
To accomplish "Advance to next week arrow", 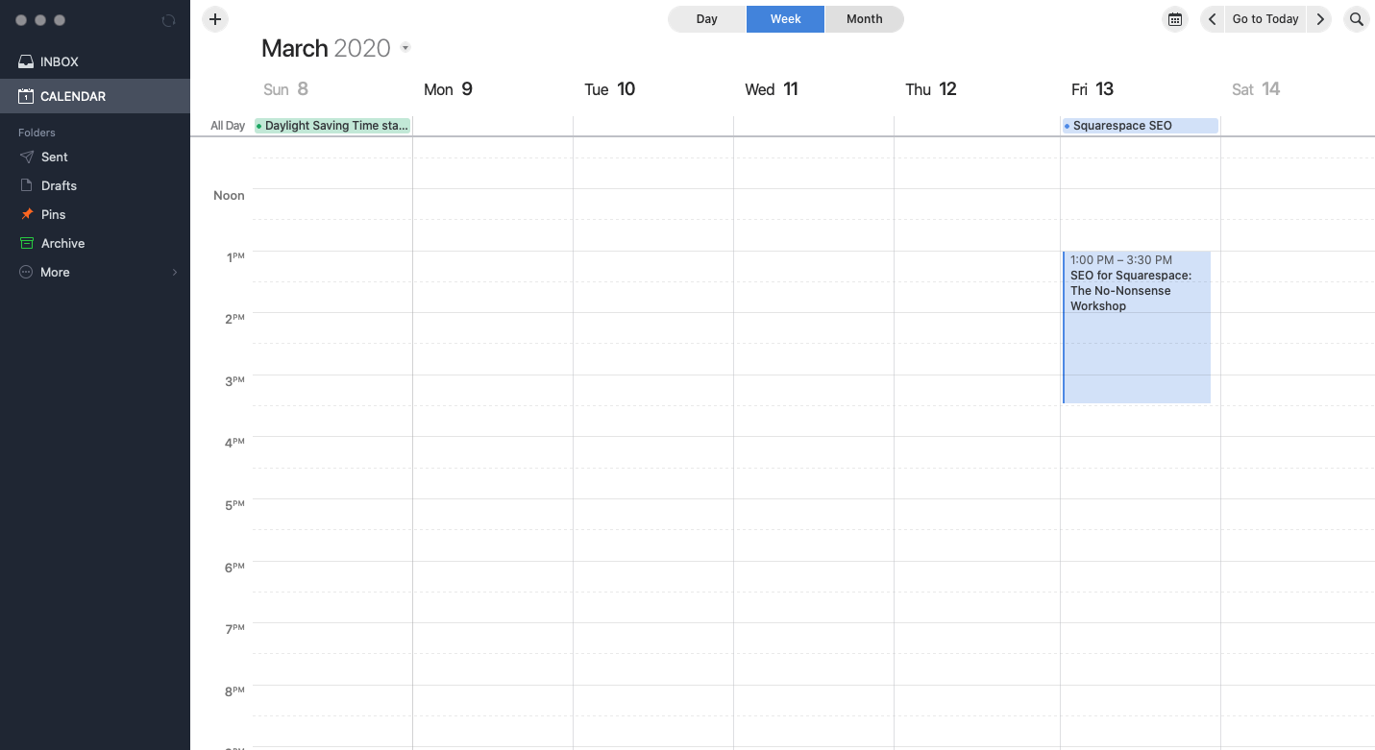I will point(1320,19).
